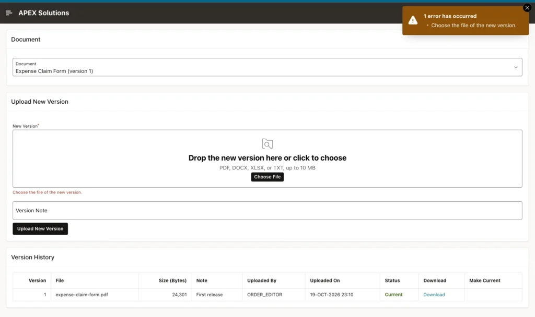Focus the Version Note input field
Image resolution: width=535 pixels, height=317 pixels.
click(x=267, y=211)
